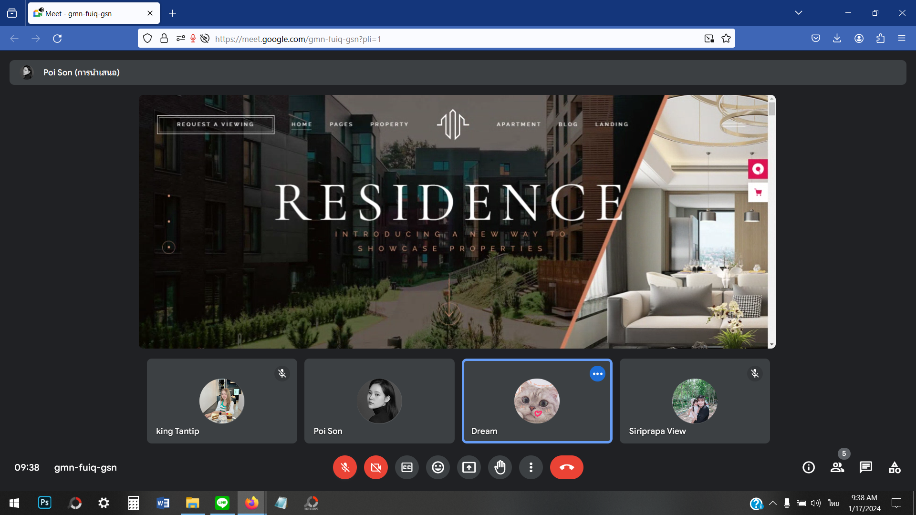Raise hand in the meeting
The width and height of the screenshot is (916, 515).
500,467
